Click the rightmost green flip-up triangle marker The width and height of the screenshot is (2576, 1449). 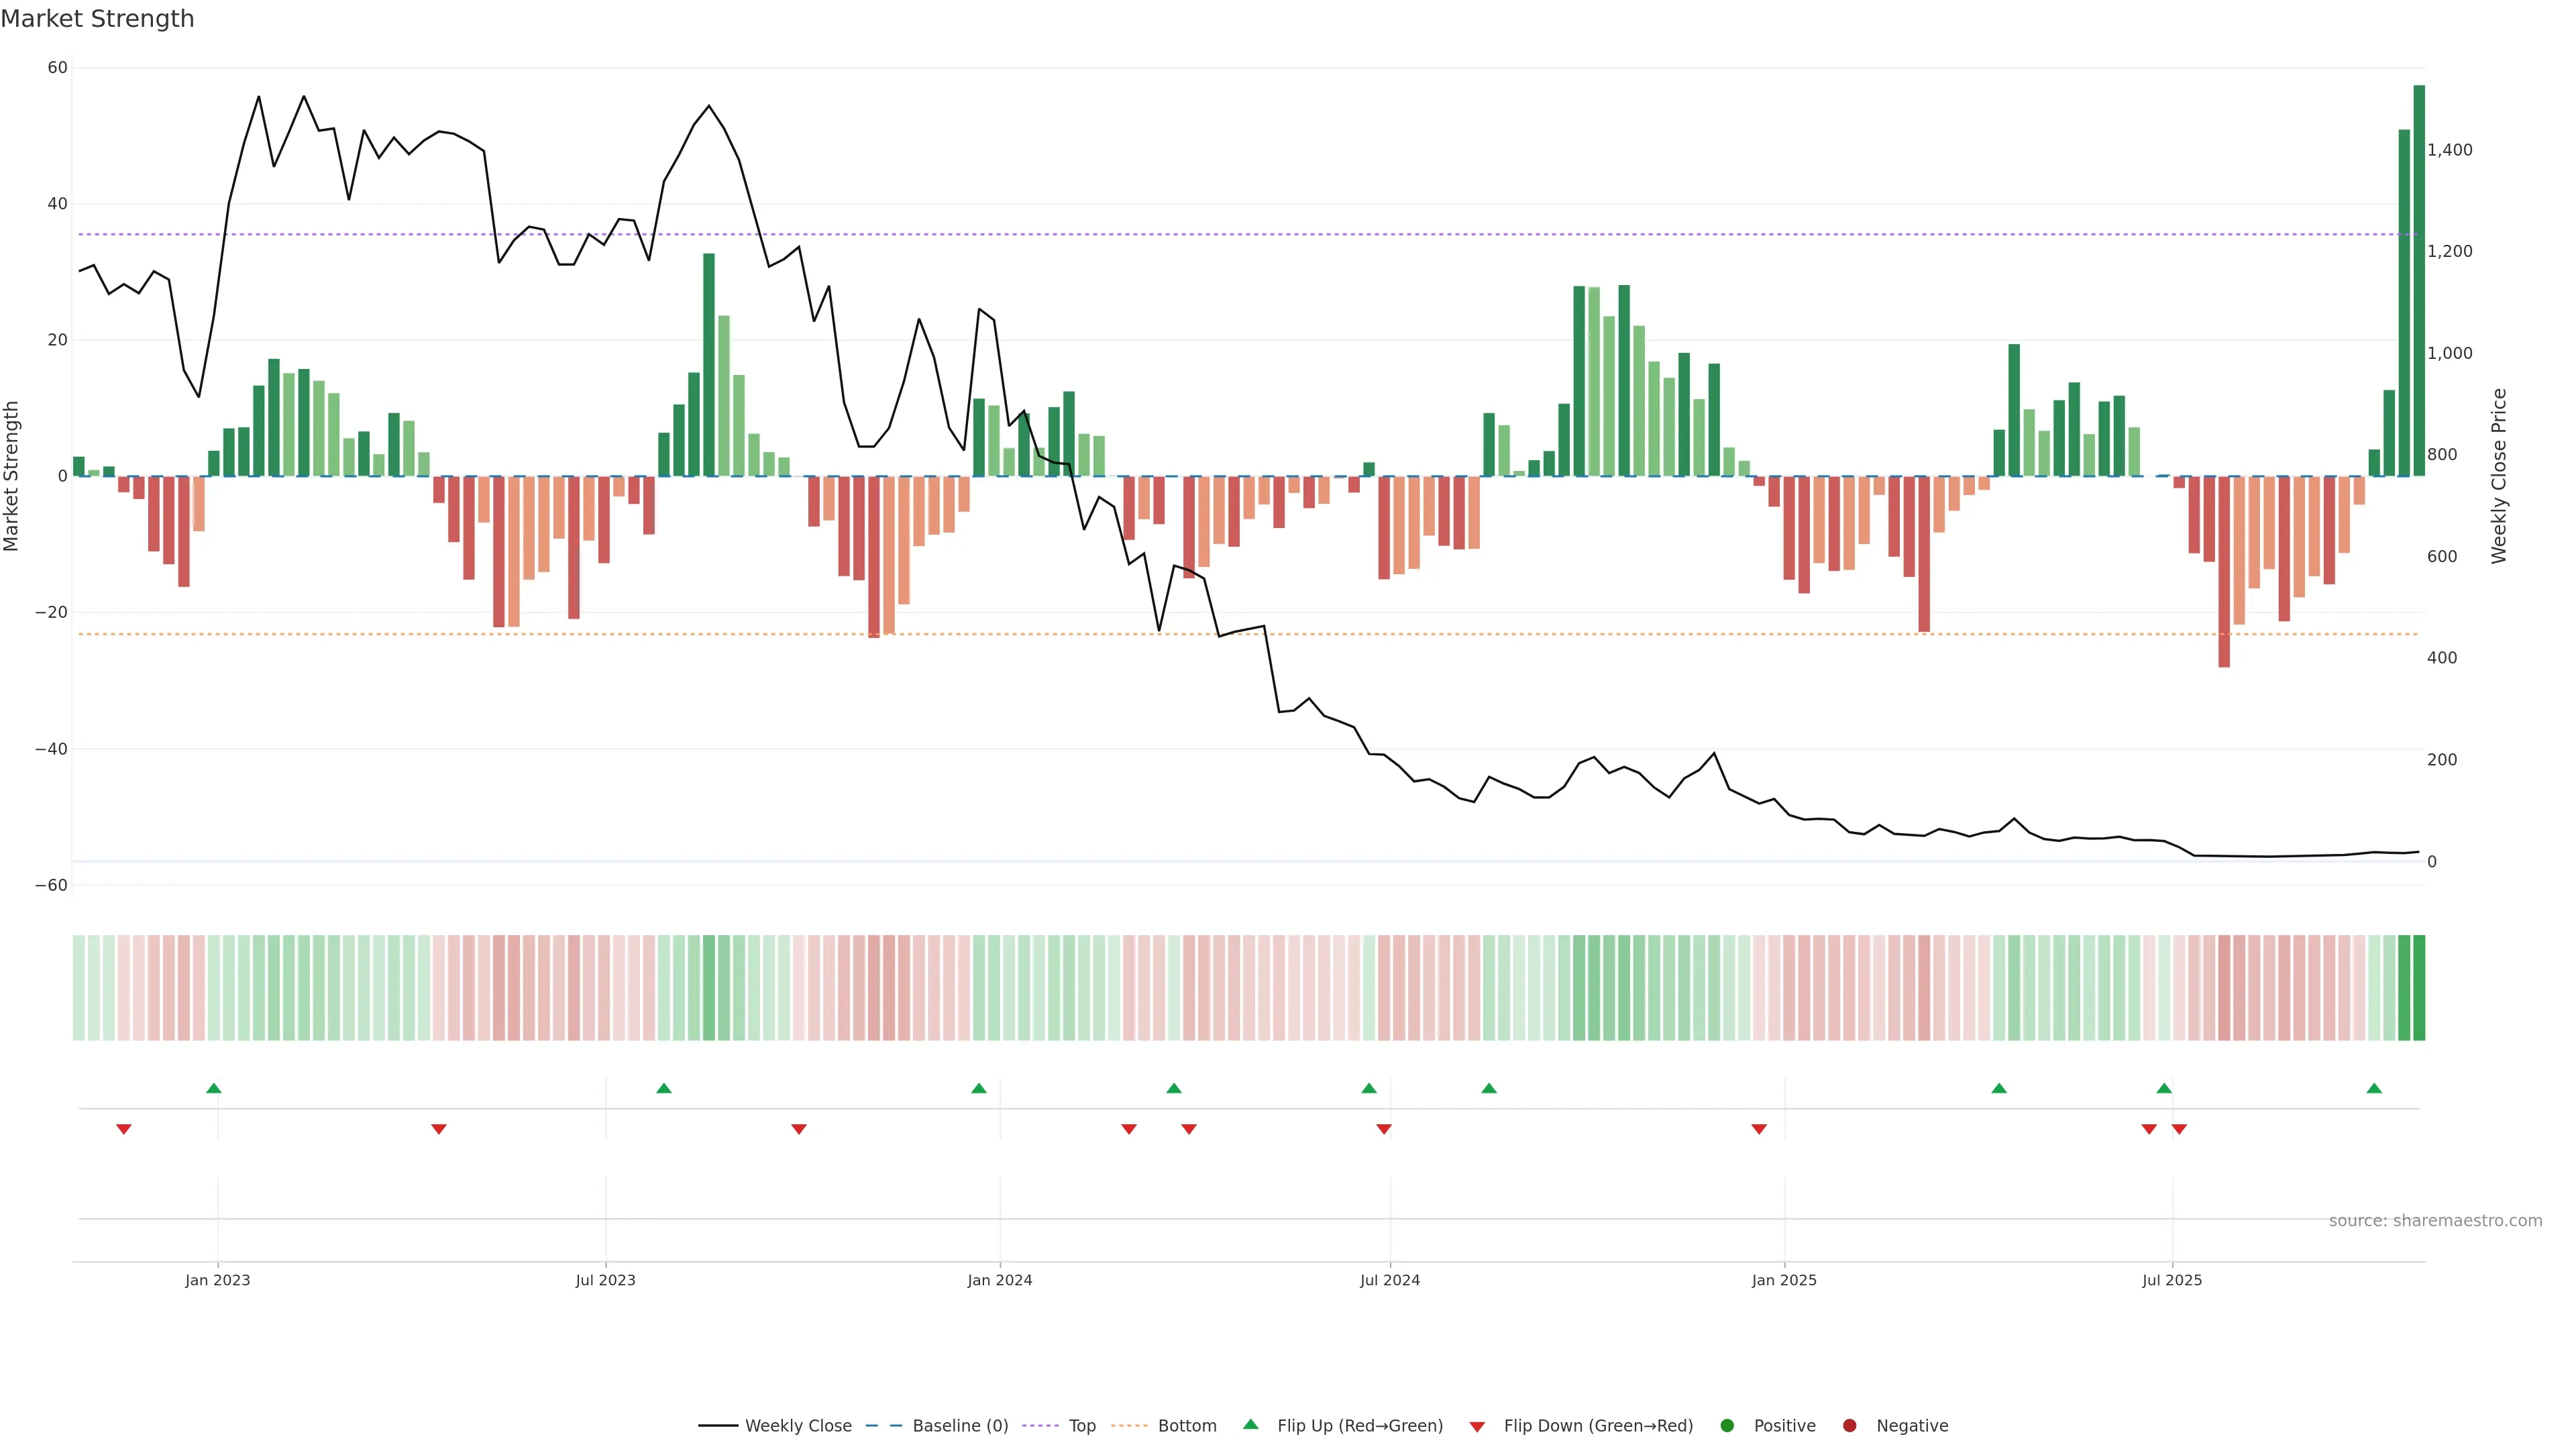click(x=2374, y=1088)
